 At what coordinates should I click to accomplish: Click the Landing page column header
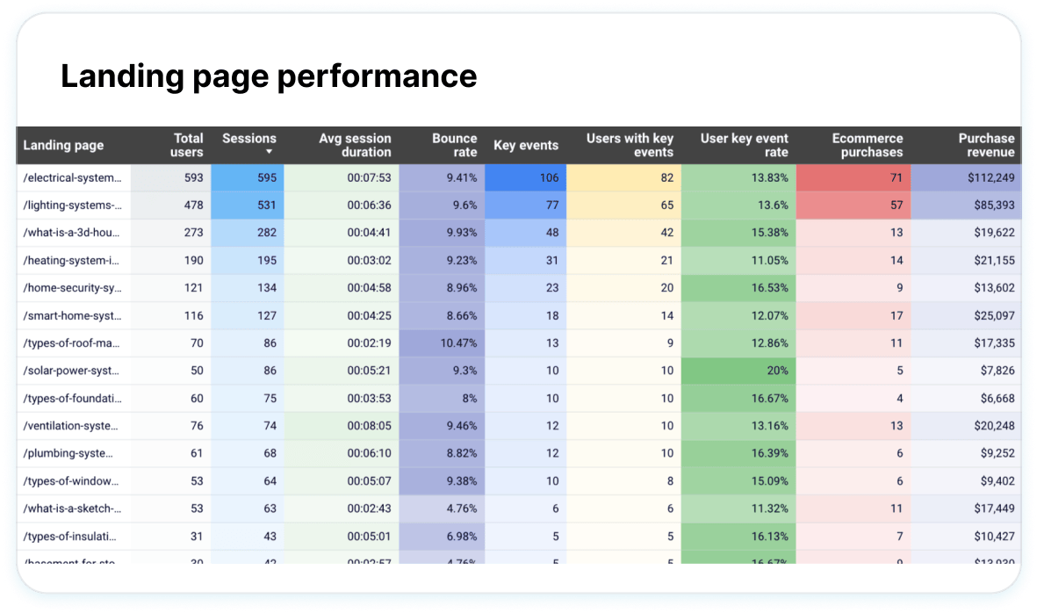tap(63, 145)
